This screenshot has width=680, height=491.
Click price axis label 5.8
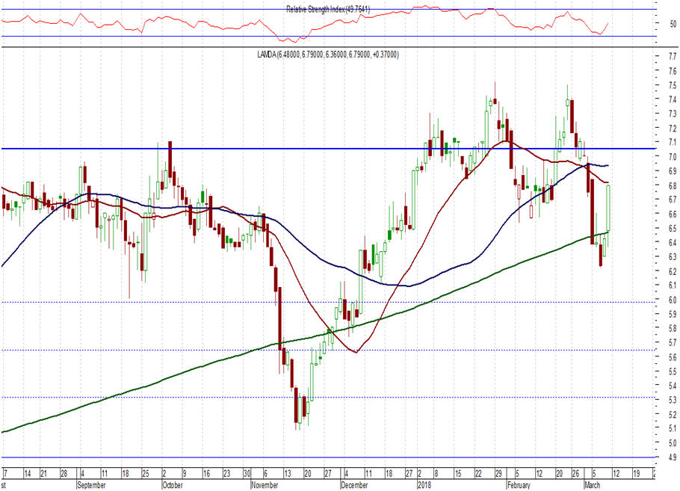(673, 328)
